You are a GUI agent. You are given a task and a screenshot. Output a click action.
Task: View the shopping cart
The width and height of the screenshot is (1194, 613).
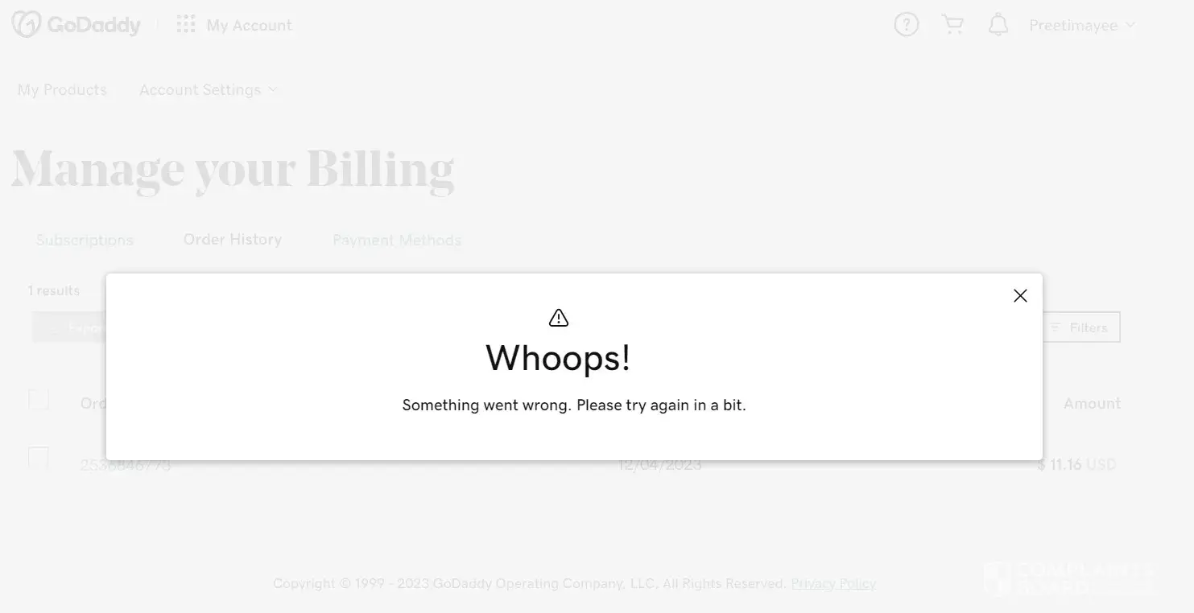952,25
